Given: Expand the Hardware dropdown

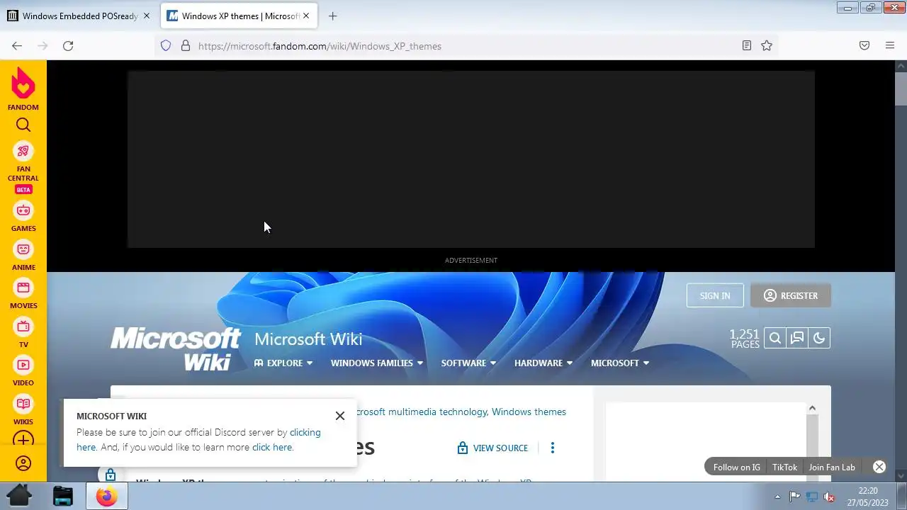Looking at the screenshot, I should pos(543,363).
